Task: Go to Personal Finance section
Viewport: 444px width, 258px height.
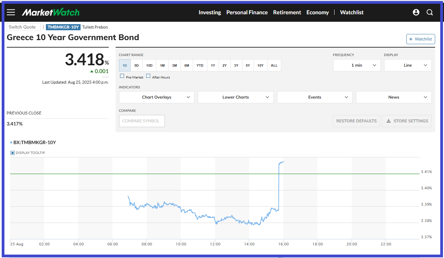Action: tap(247, 12)
